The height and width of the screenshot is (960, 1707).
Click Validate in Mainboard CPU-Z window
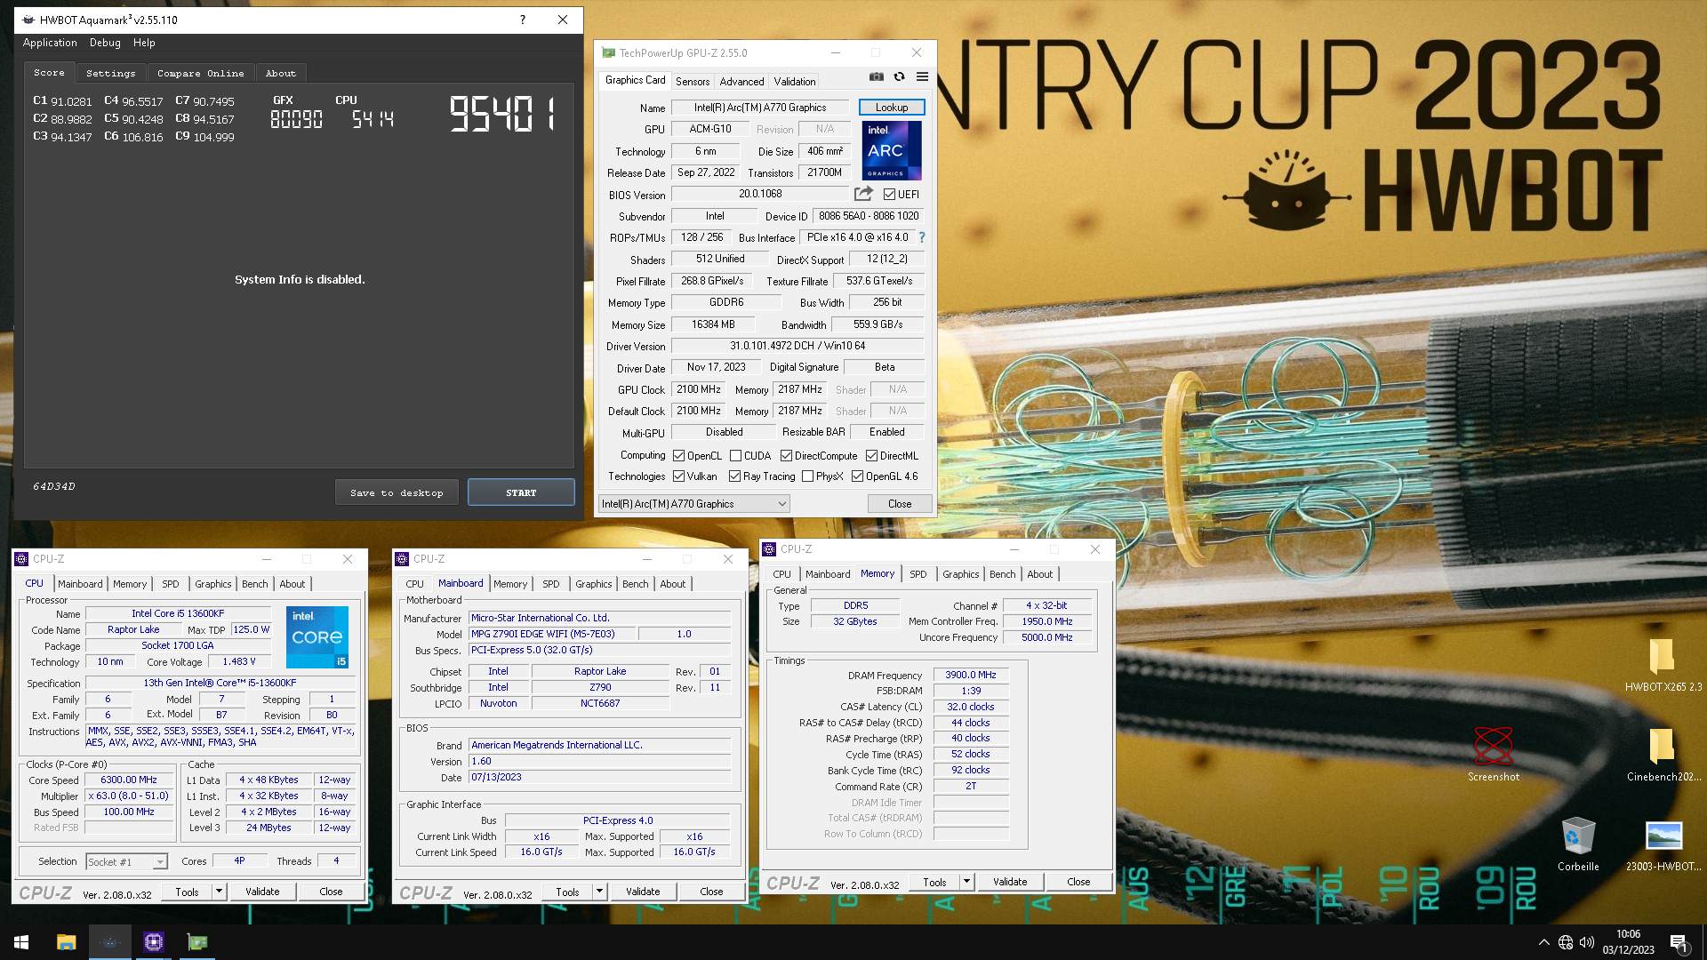pos(643,891)
